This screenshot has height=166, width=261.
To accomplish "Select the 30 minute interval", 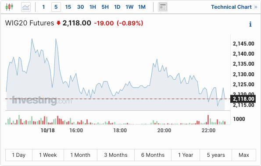I will [x=80, y=7].
